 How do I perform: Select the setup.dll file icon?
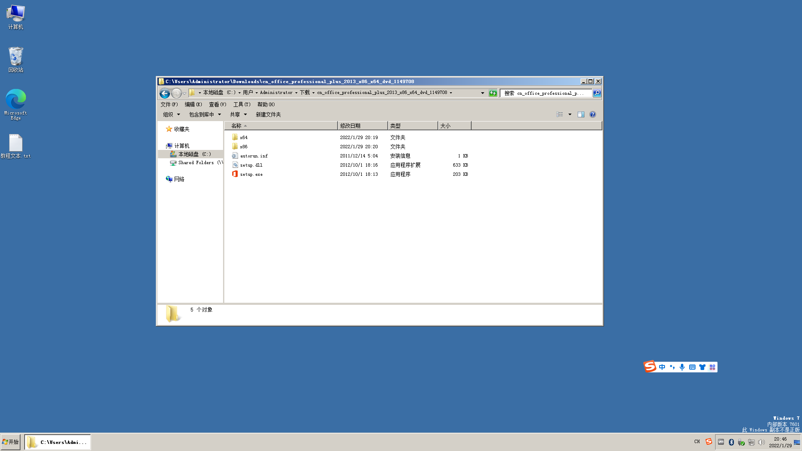coord(235,165)
